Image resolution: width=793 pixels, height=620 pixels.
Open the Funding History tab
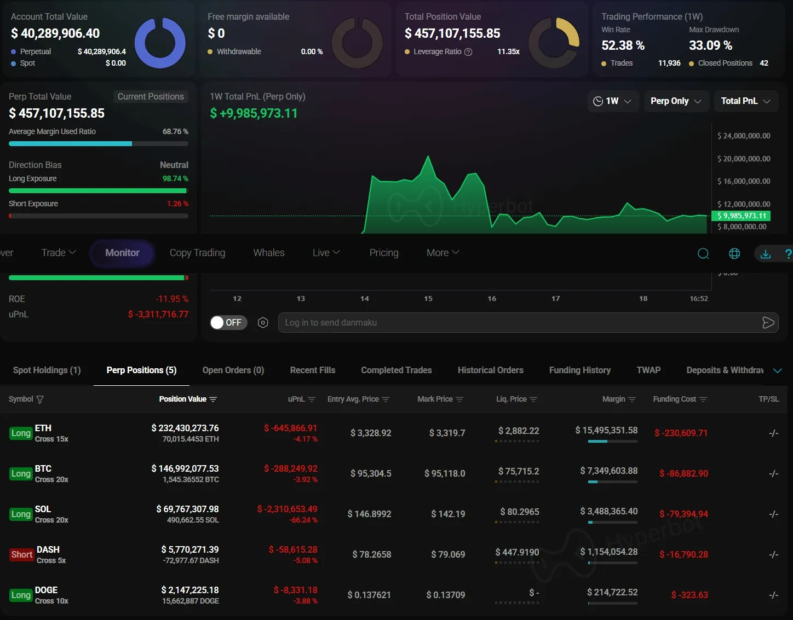coord(579,370)
